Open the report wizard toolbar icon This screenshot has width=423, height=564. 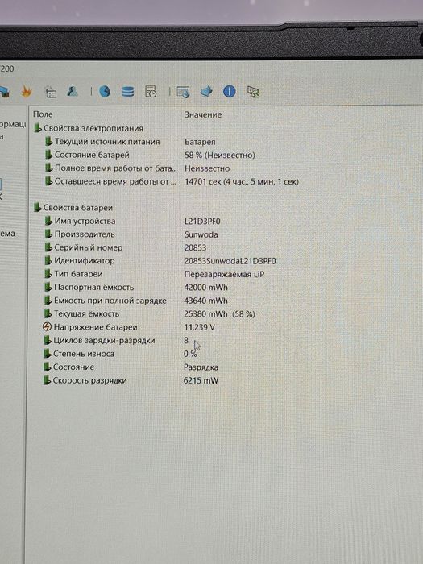click(51, 92)
